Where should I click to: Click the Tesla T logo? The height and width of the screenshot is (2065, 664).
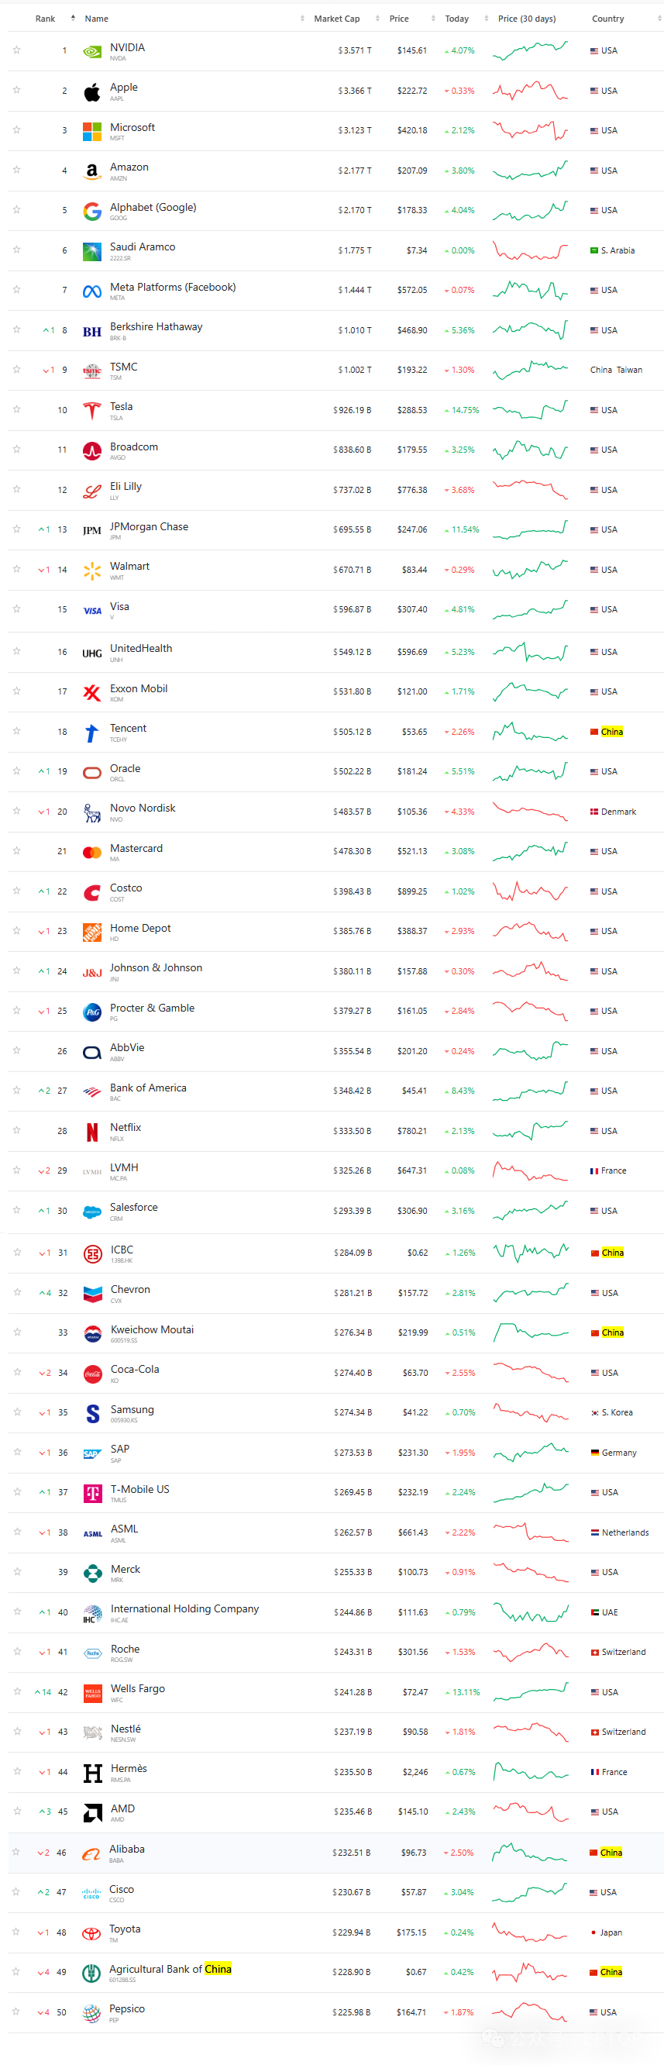tap(92, 412)
